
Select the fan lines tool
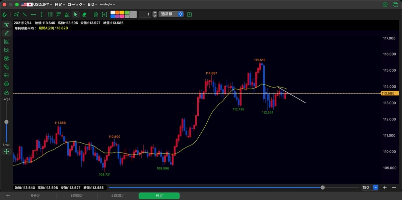67,14
